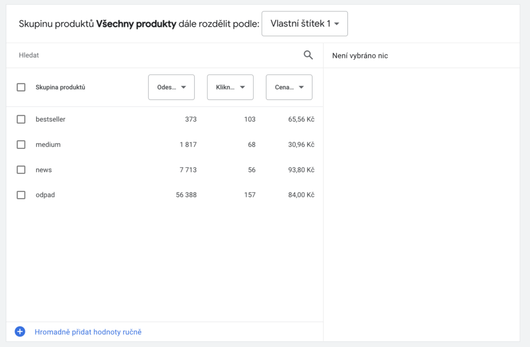Select the medium product group name
Viewport: 530px width, 347px height.
point(48,145)
